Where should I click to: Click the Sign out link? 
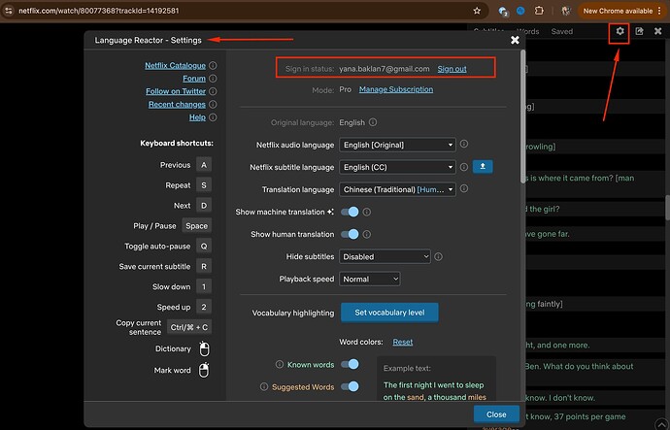(x=452, y=69)
